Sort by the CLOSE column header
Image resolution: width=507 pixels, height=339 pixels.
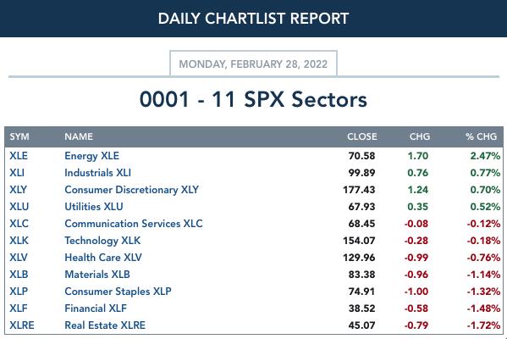coord(362,136)
